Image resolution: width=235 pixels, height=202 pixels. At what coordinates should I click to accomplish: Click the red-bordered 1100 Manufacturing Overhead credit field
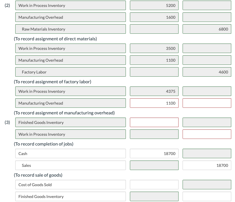pyautogui.click(x=206, y=103)
